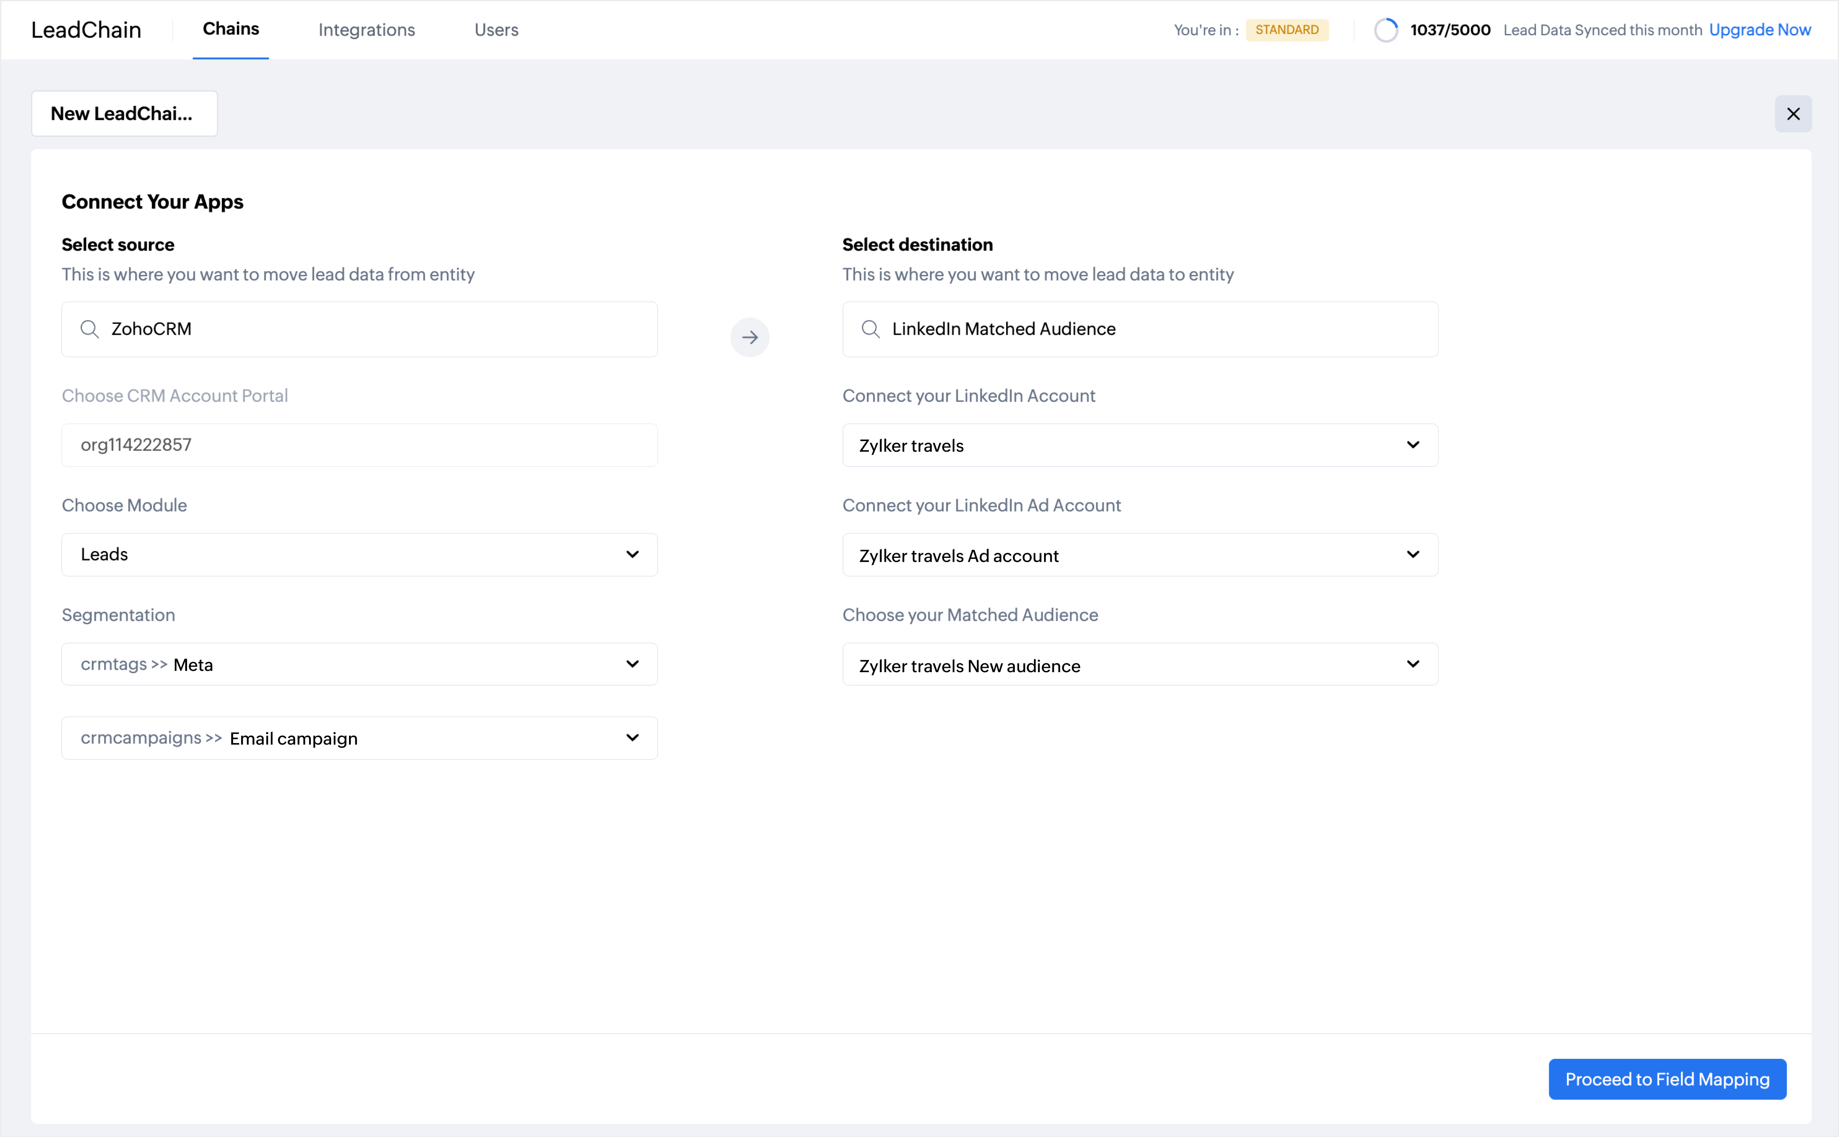The image size is (1839, 1137).
Task: Open the Chains tab
Action: click(x=231, y=29)
